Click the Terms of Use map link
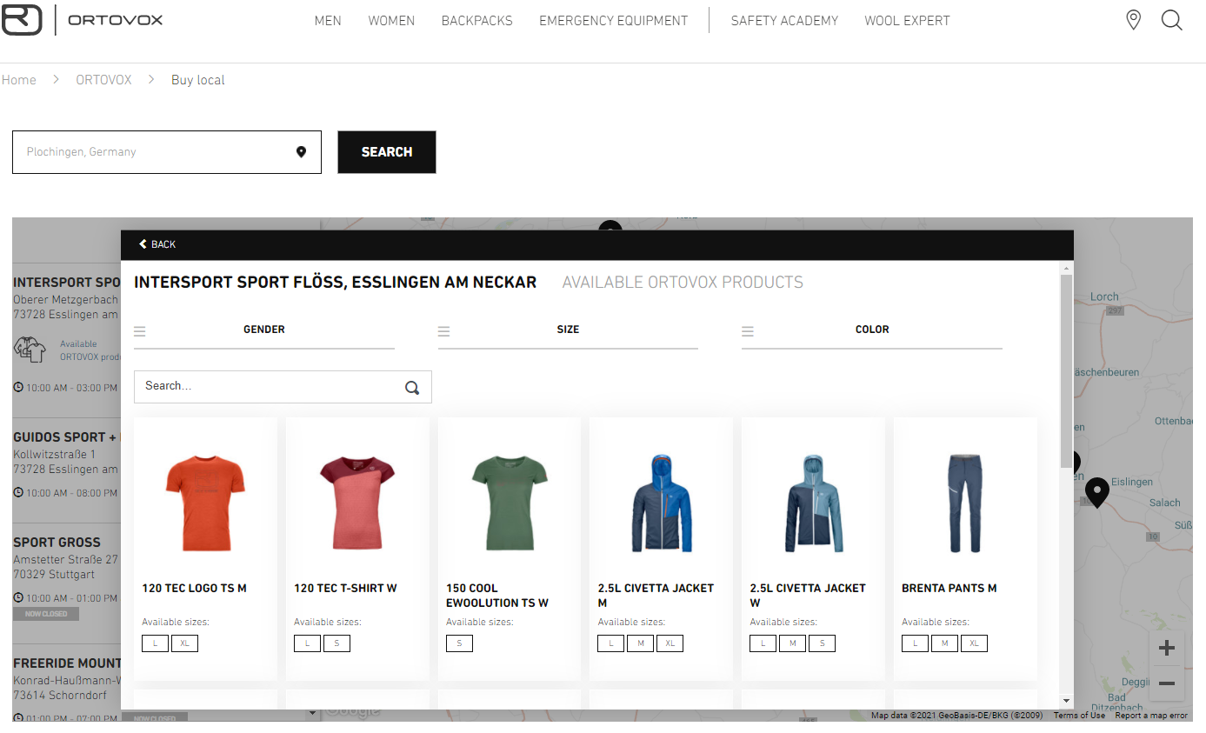This screenshot has width=1206, height=733. coord(1079,716)
